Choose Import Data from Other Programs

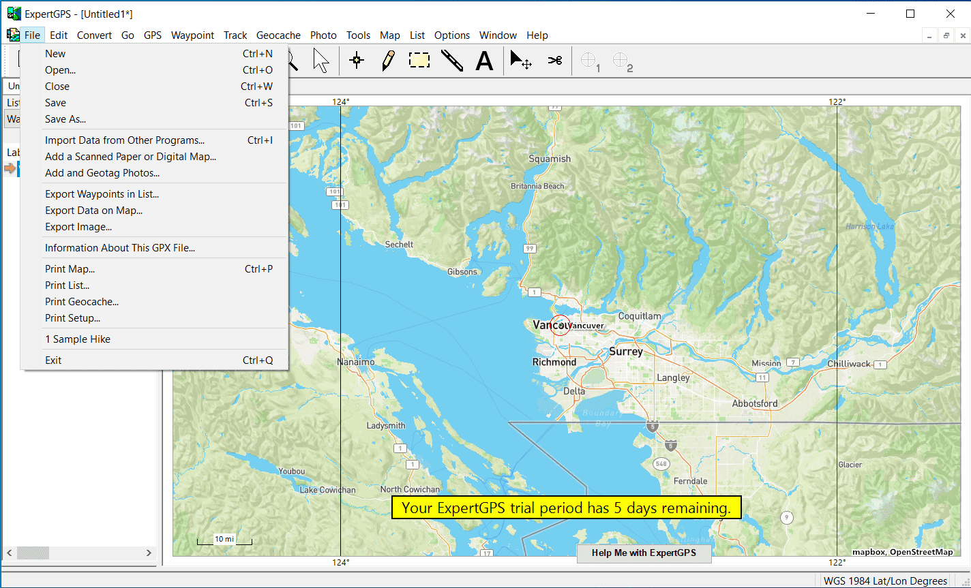pyautogui.click(x=125, y=140)
